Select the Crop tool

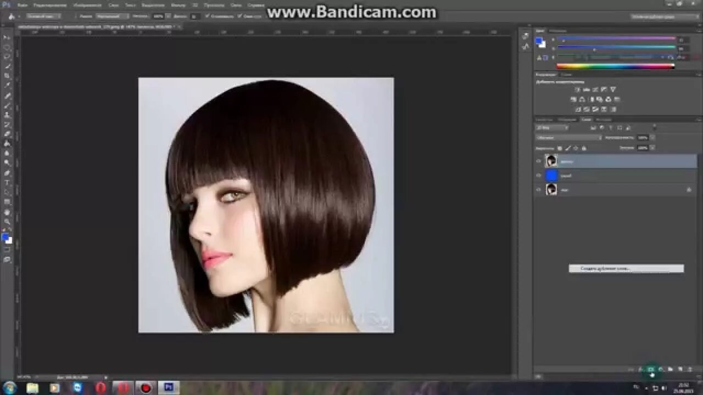7,76
